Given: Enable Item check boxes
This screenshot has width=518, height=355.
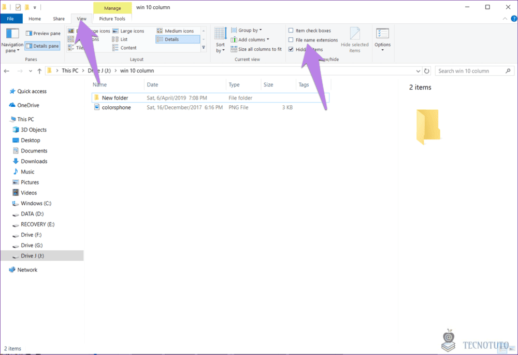Looking at the screenshot, I should (x=291, y=31).
